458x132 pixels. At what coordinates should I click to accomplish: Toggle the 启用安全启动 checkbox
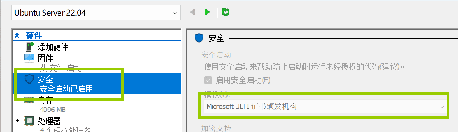(208, 80)
